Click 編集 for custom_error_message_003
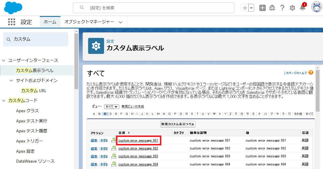 94,156
